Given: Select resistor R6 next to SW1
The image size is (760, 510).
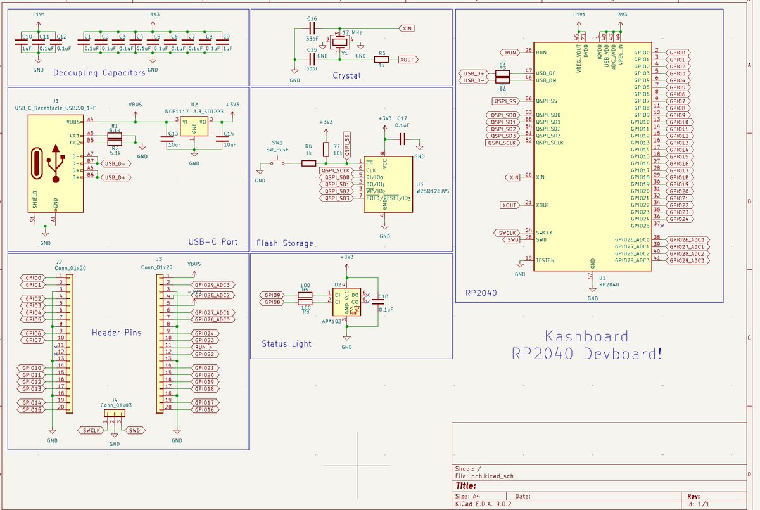Looking at the screenshot, I should click(x=308, y=163).
